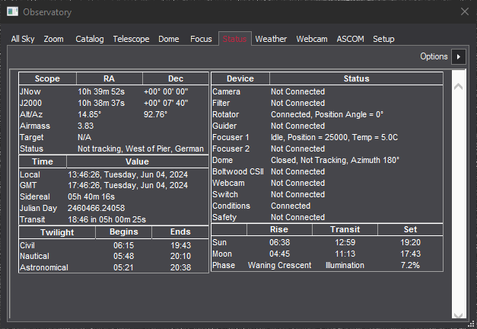Screen dimensions: 477x329
Task: Open the ASCOM tab
Action: [x=350, y=39]
